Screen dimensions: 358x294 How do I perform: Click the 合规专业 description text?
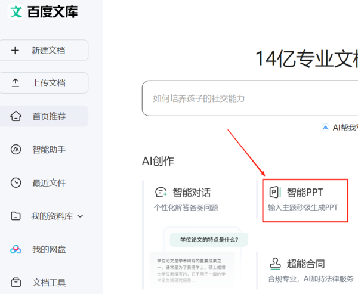(311, 278)
